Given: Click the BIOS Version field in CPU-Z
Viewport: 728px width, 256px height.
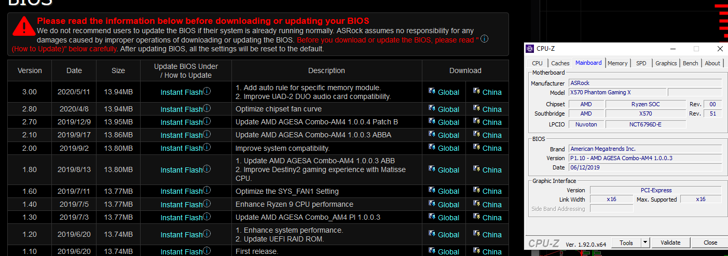Looking at the screenshot, I should (x=645, y=158).
